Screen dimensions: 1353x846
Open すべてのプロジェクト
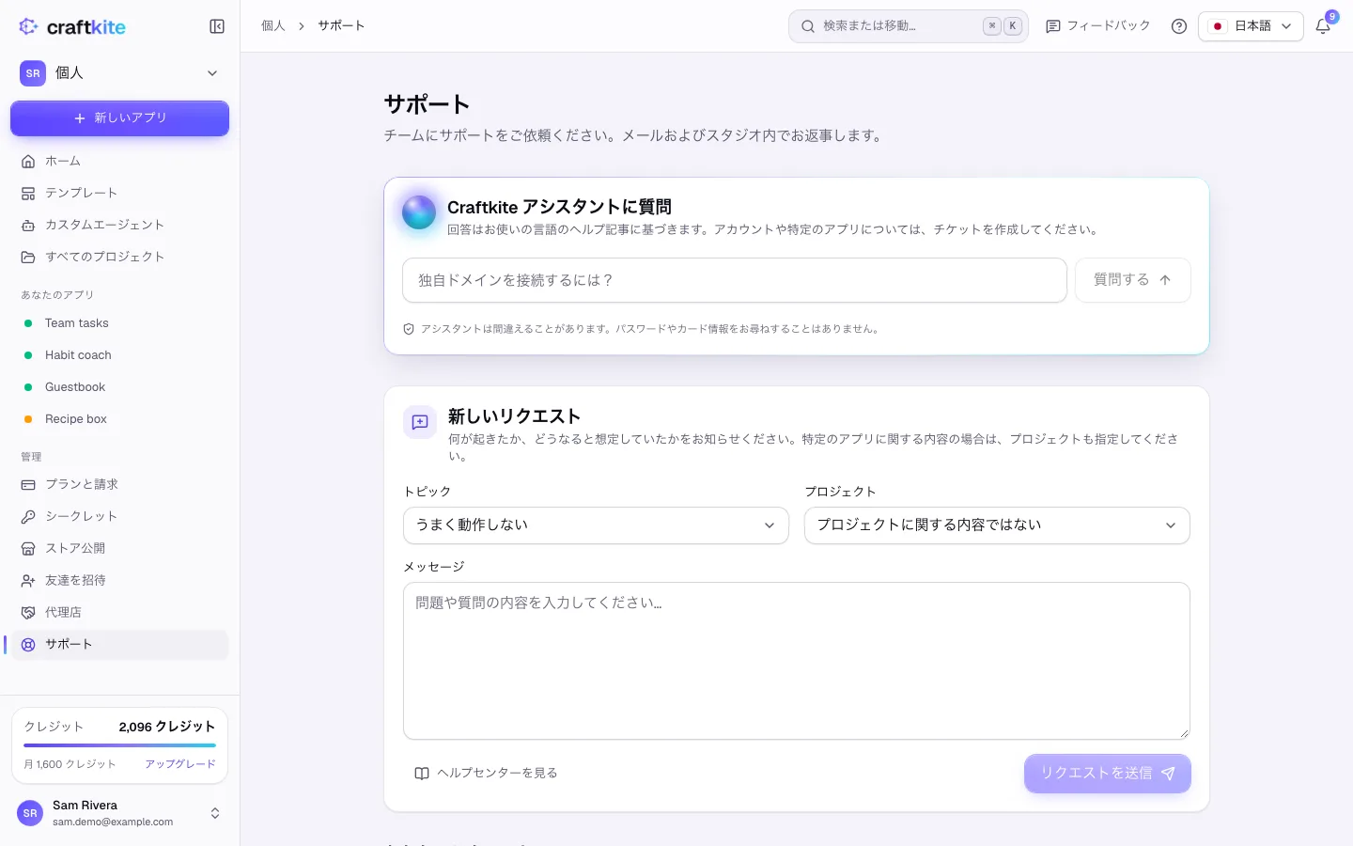pos(119,257)
